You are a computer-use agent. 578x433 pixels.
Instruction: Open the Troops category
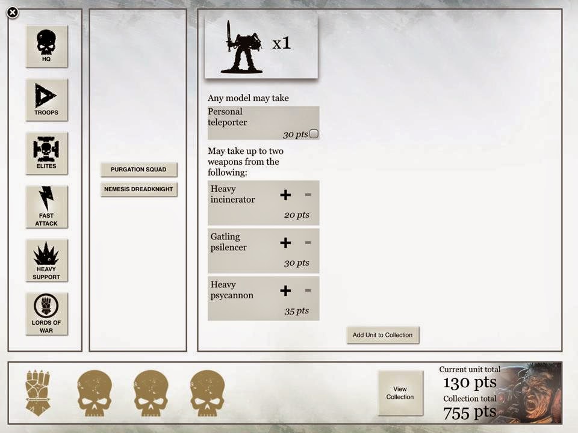point(46,99)
